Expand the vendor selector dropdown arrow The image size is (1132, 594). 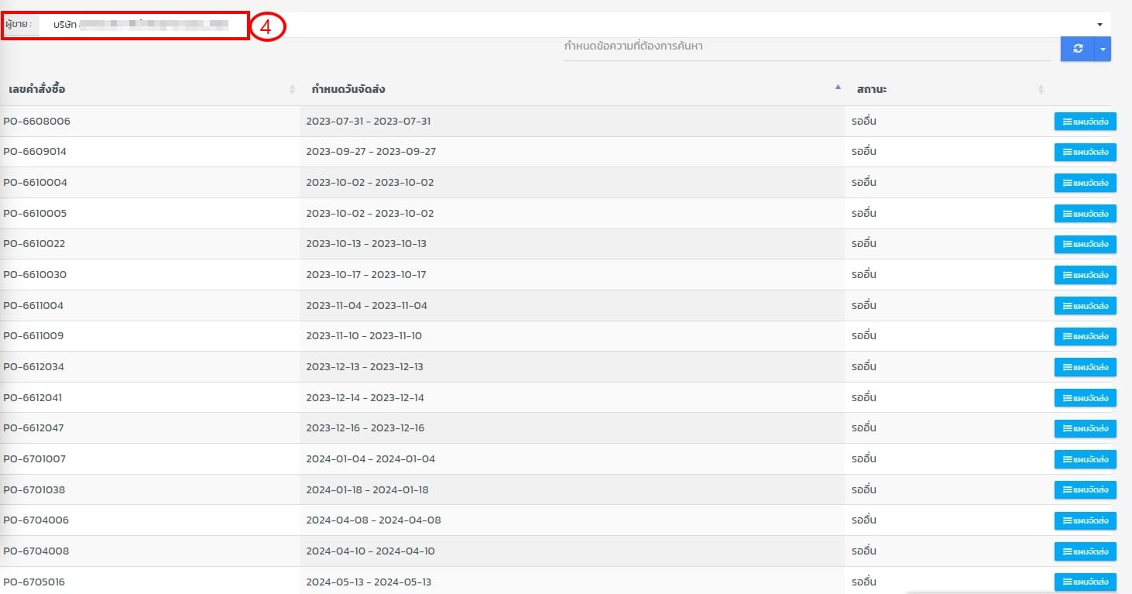(1099, 25)
